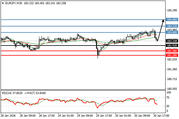This screenshot has height=119, width=179.
Task: Click the arrowhead of the black forecast arrow
Action: coord(163,21)
